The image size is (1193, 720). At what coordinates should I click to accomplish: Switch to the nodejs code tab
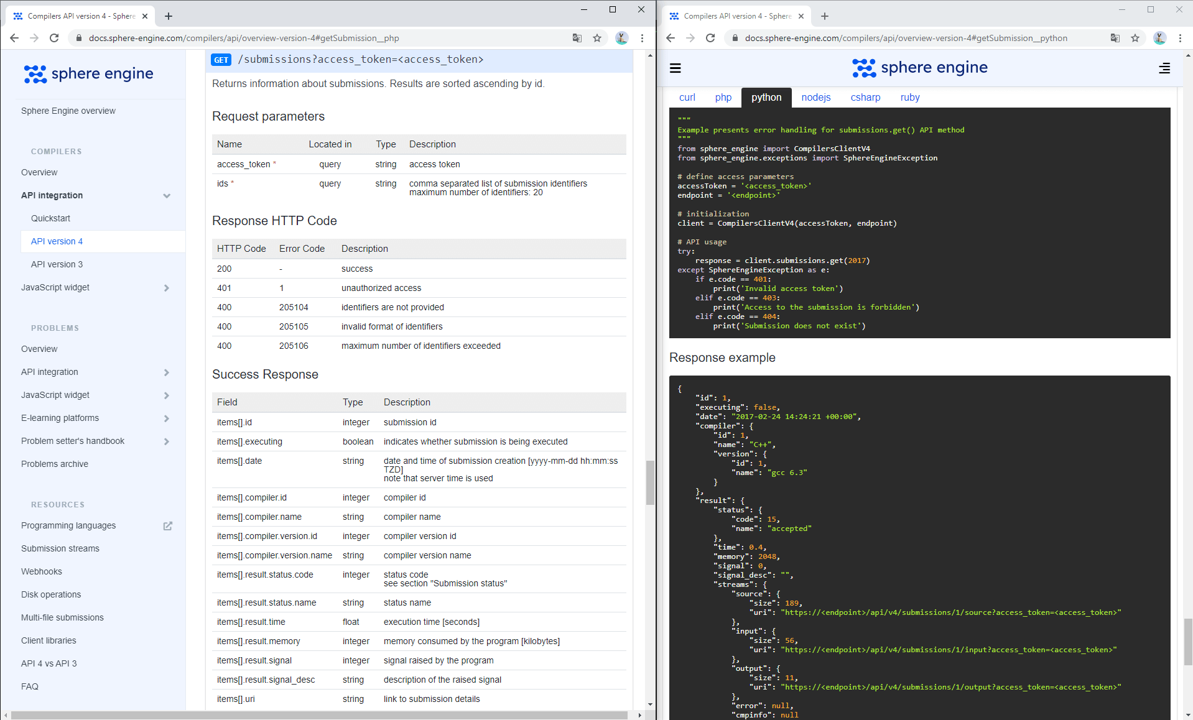click(x=815, y=98)
